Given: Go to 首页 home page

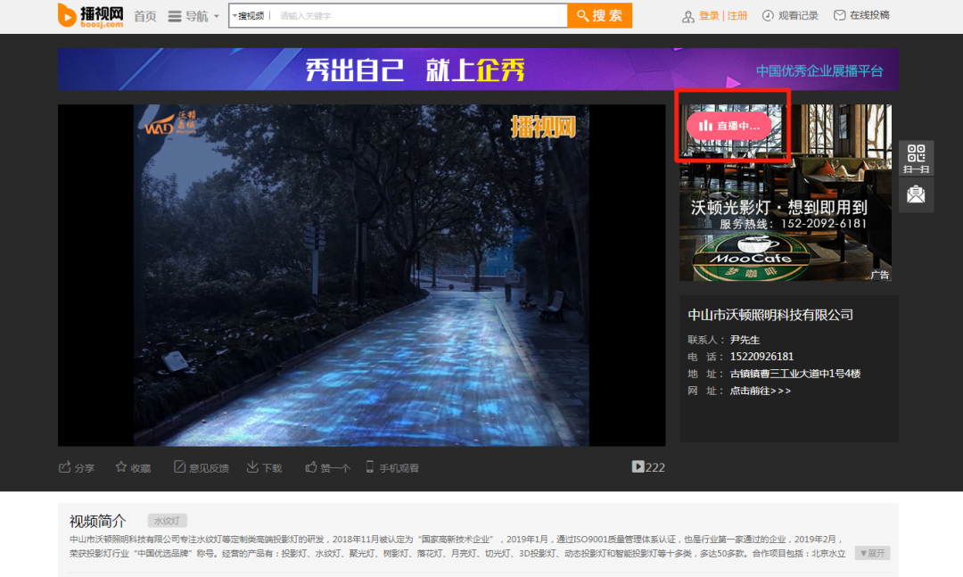Looking at the screenshot, I should pos(145,16).
